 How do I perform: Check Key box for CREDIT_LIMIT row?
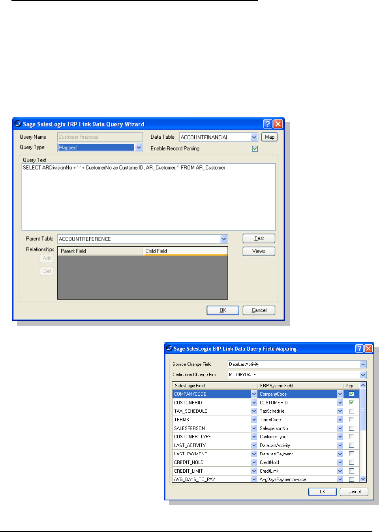point(351,471)
